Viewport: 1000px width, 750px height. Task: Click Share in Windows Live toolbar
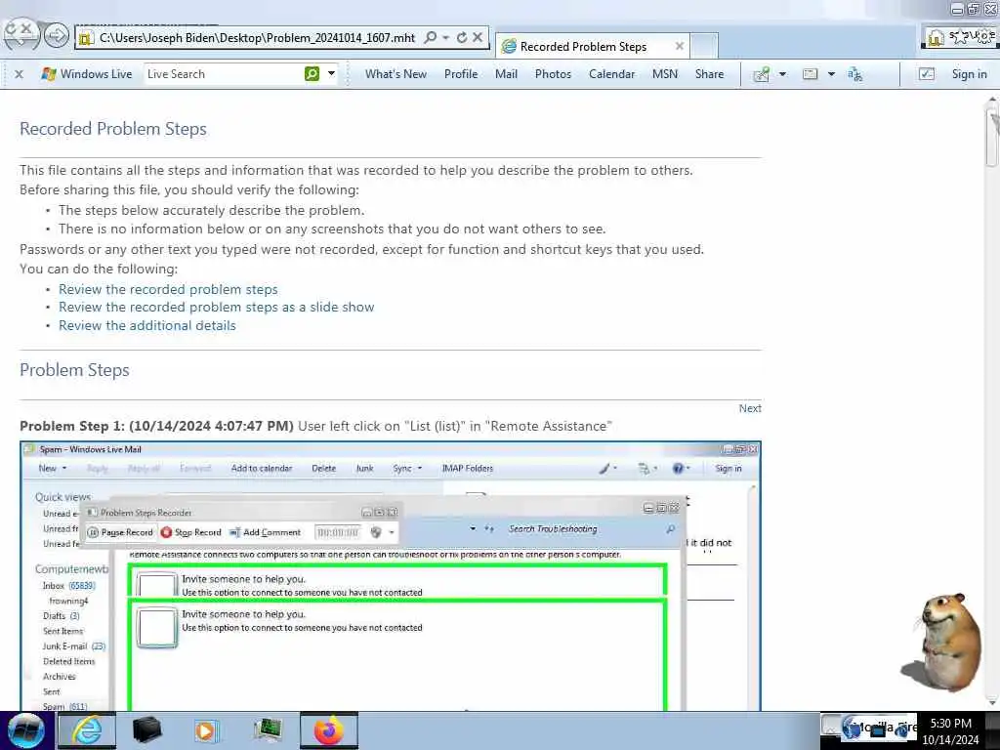709,74
